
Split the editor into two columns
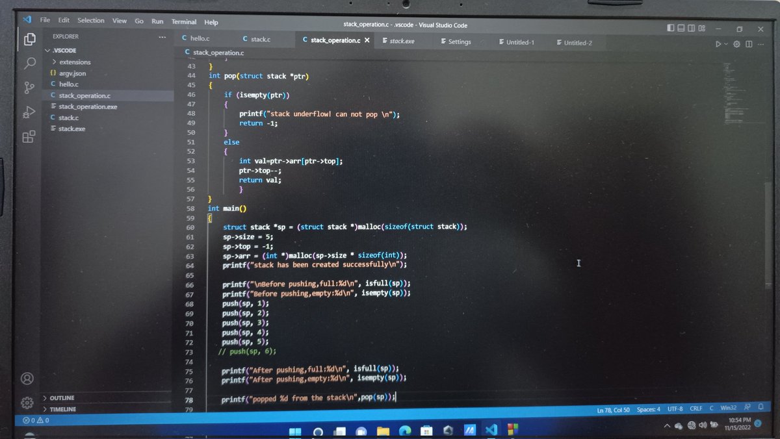pyautogui.click(x=750, y=44)
